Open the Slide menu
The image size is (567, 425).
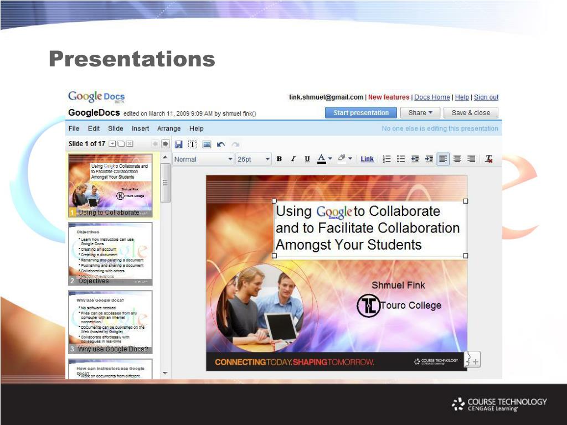pyautogui.click(x=116, y=128)
